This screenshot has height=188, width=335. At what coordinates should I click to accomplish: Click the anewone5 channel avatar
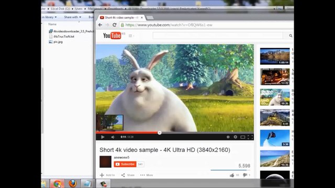(x=105, y=161)
